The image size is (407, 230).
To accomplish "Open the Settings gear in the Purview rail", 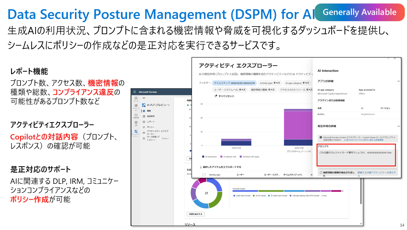I will coord(136,123).
